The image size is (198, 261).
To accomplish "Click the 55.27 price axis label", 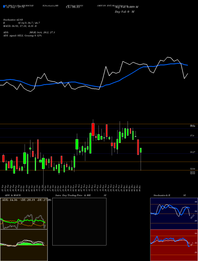I will click(x=192, y=152).
